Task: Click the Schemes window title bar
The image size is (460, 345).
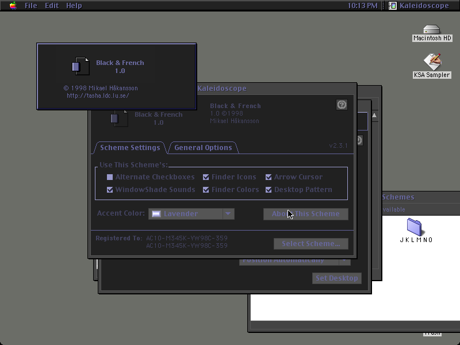Action: (x=421, y=197)
